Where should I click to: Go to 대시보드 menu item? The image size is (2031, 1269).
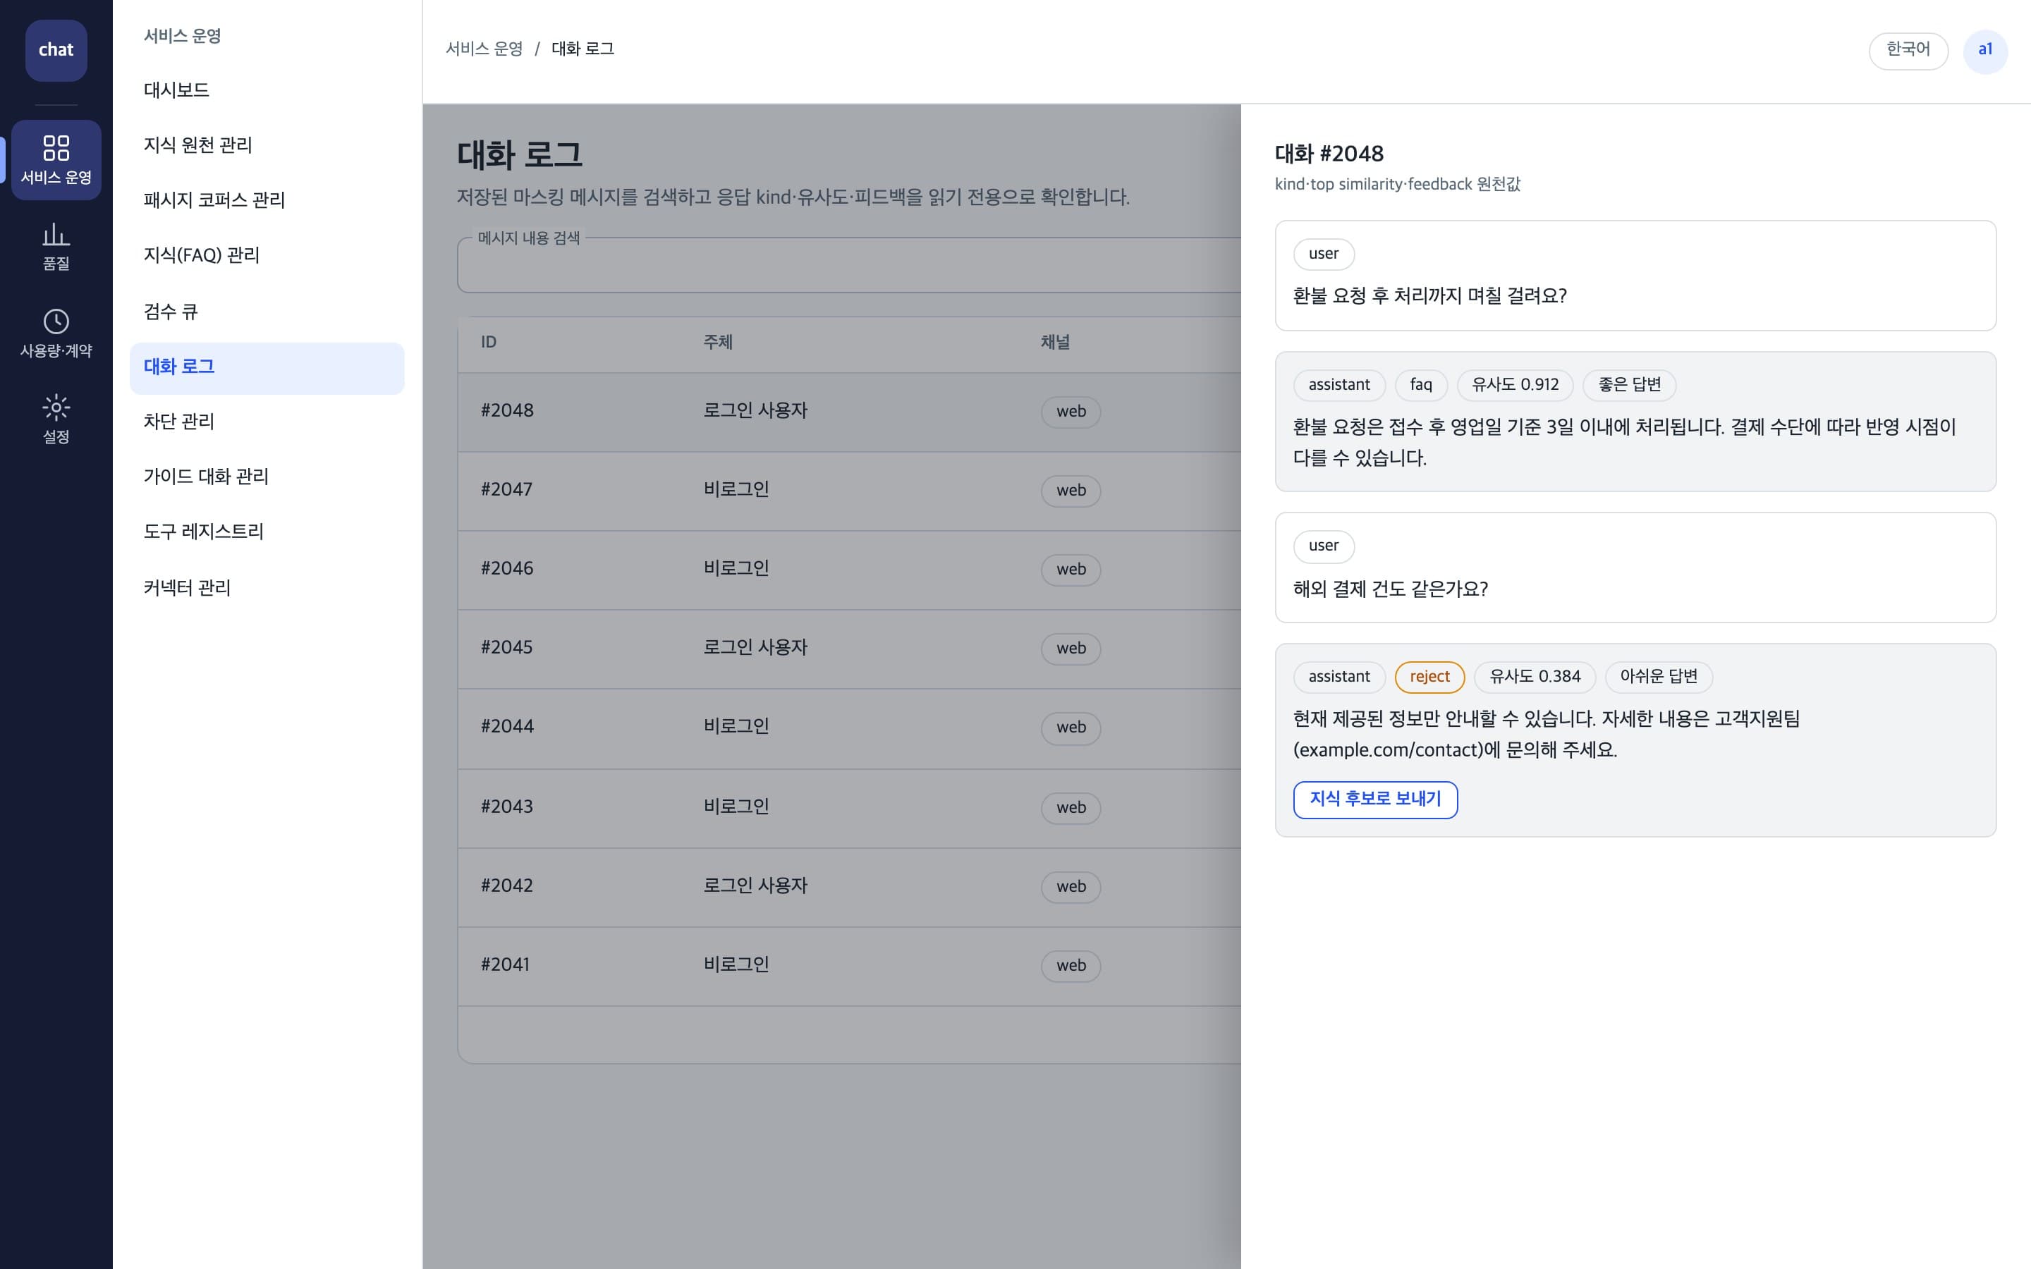tap(267, 91)
